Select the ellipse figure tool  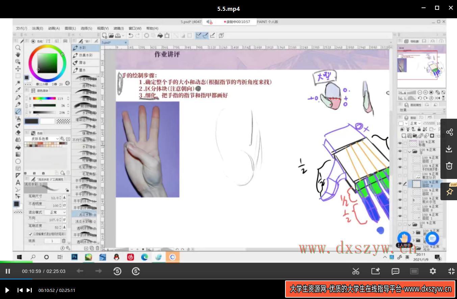coord(18,161)
